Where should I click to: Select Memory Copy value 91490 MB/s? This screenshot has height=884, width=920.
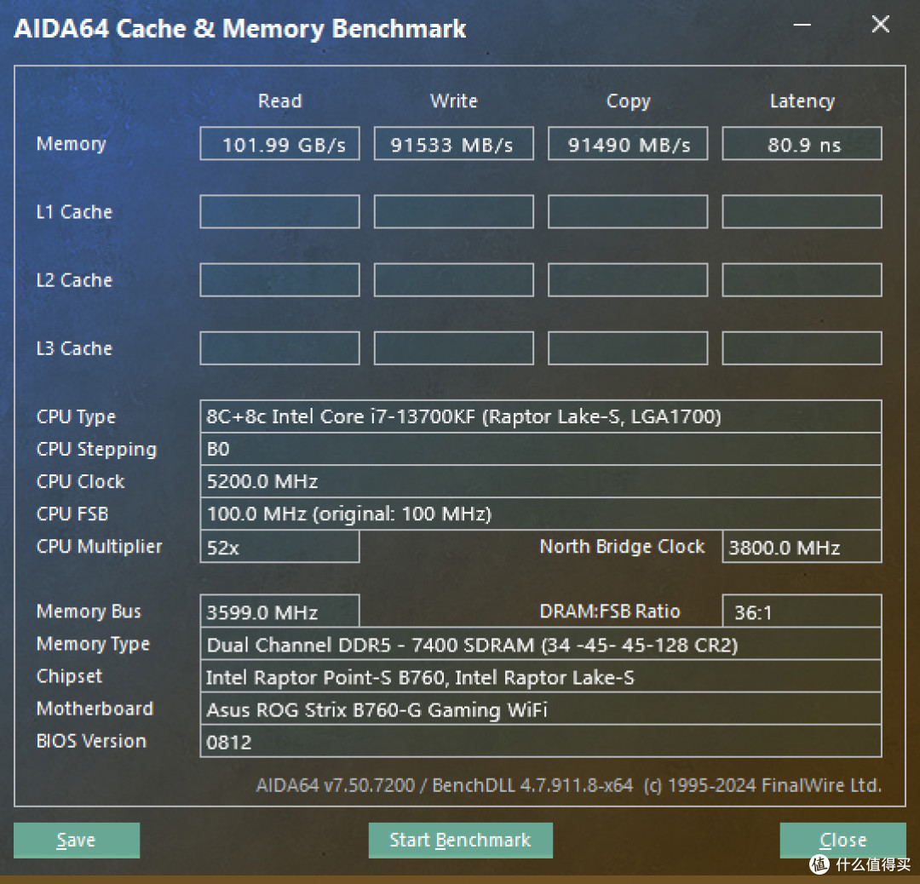pos(628,144)
